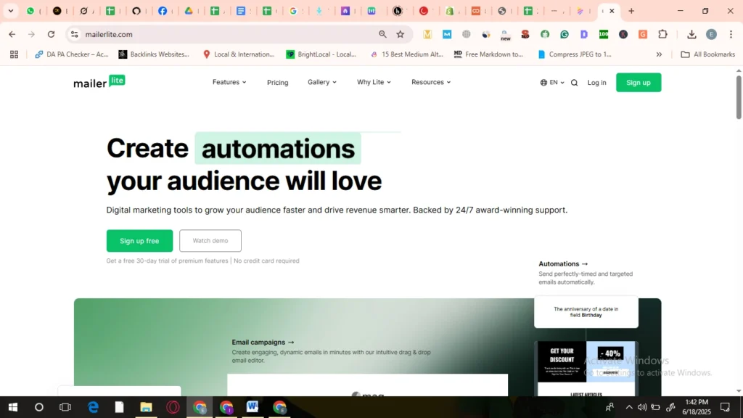The image size is (743, 418).
Task: Open the volume control in system tray
Action: 642,407
